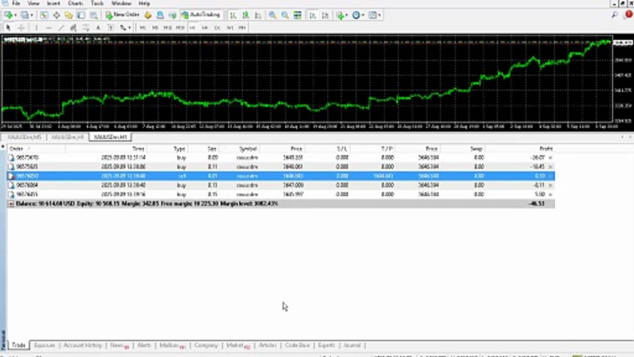Image resolution: width=634 pixels, height=357 pixels.
Task: Toggle the H4 timeframe button
Action: point(205,28)
